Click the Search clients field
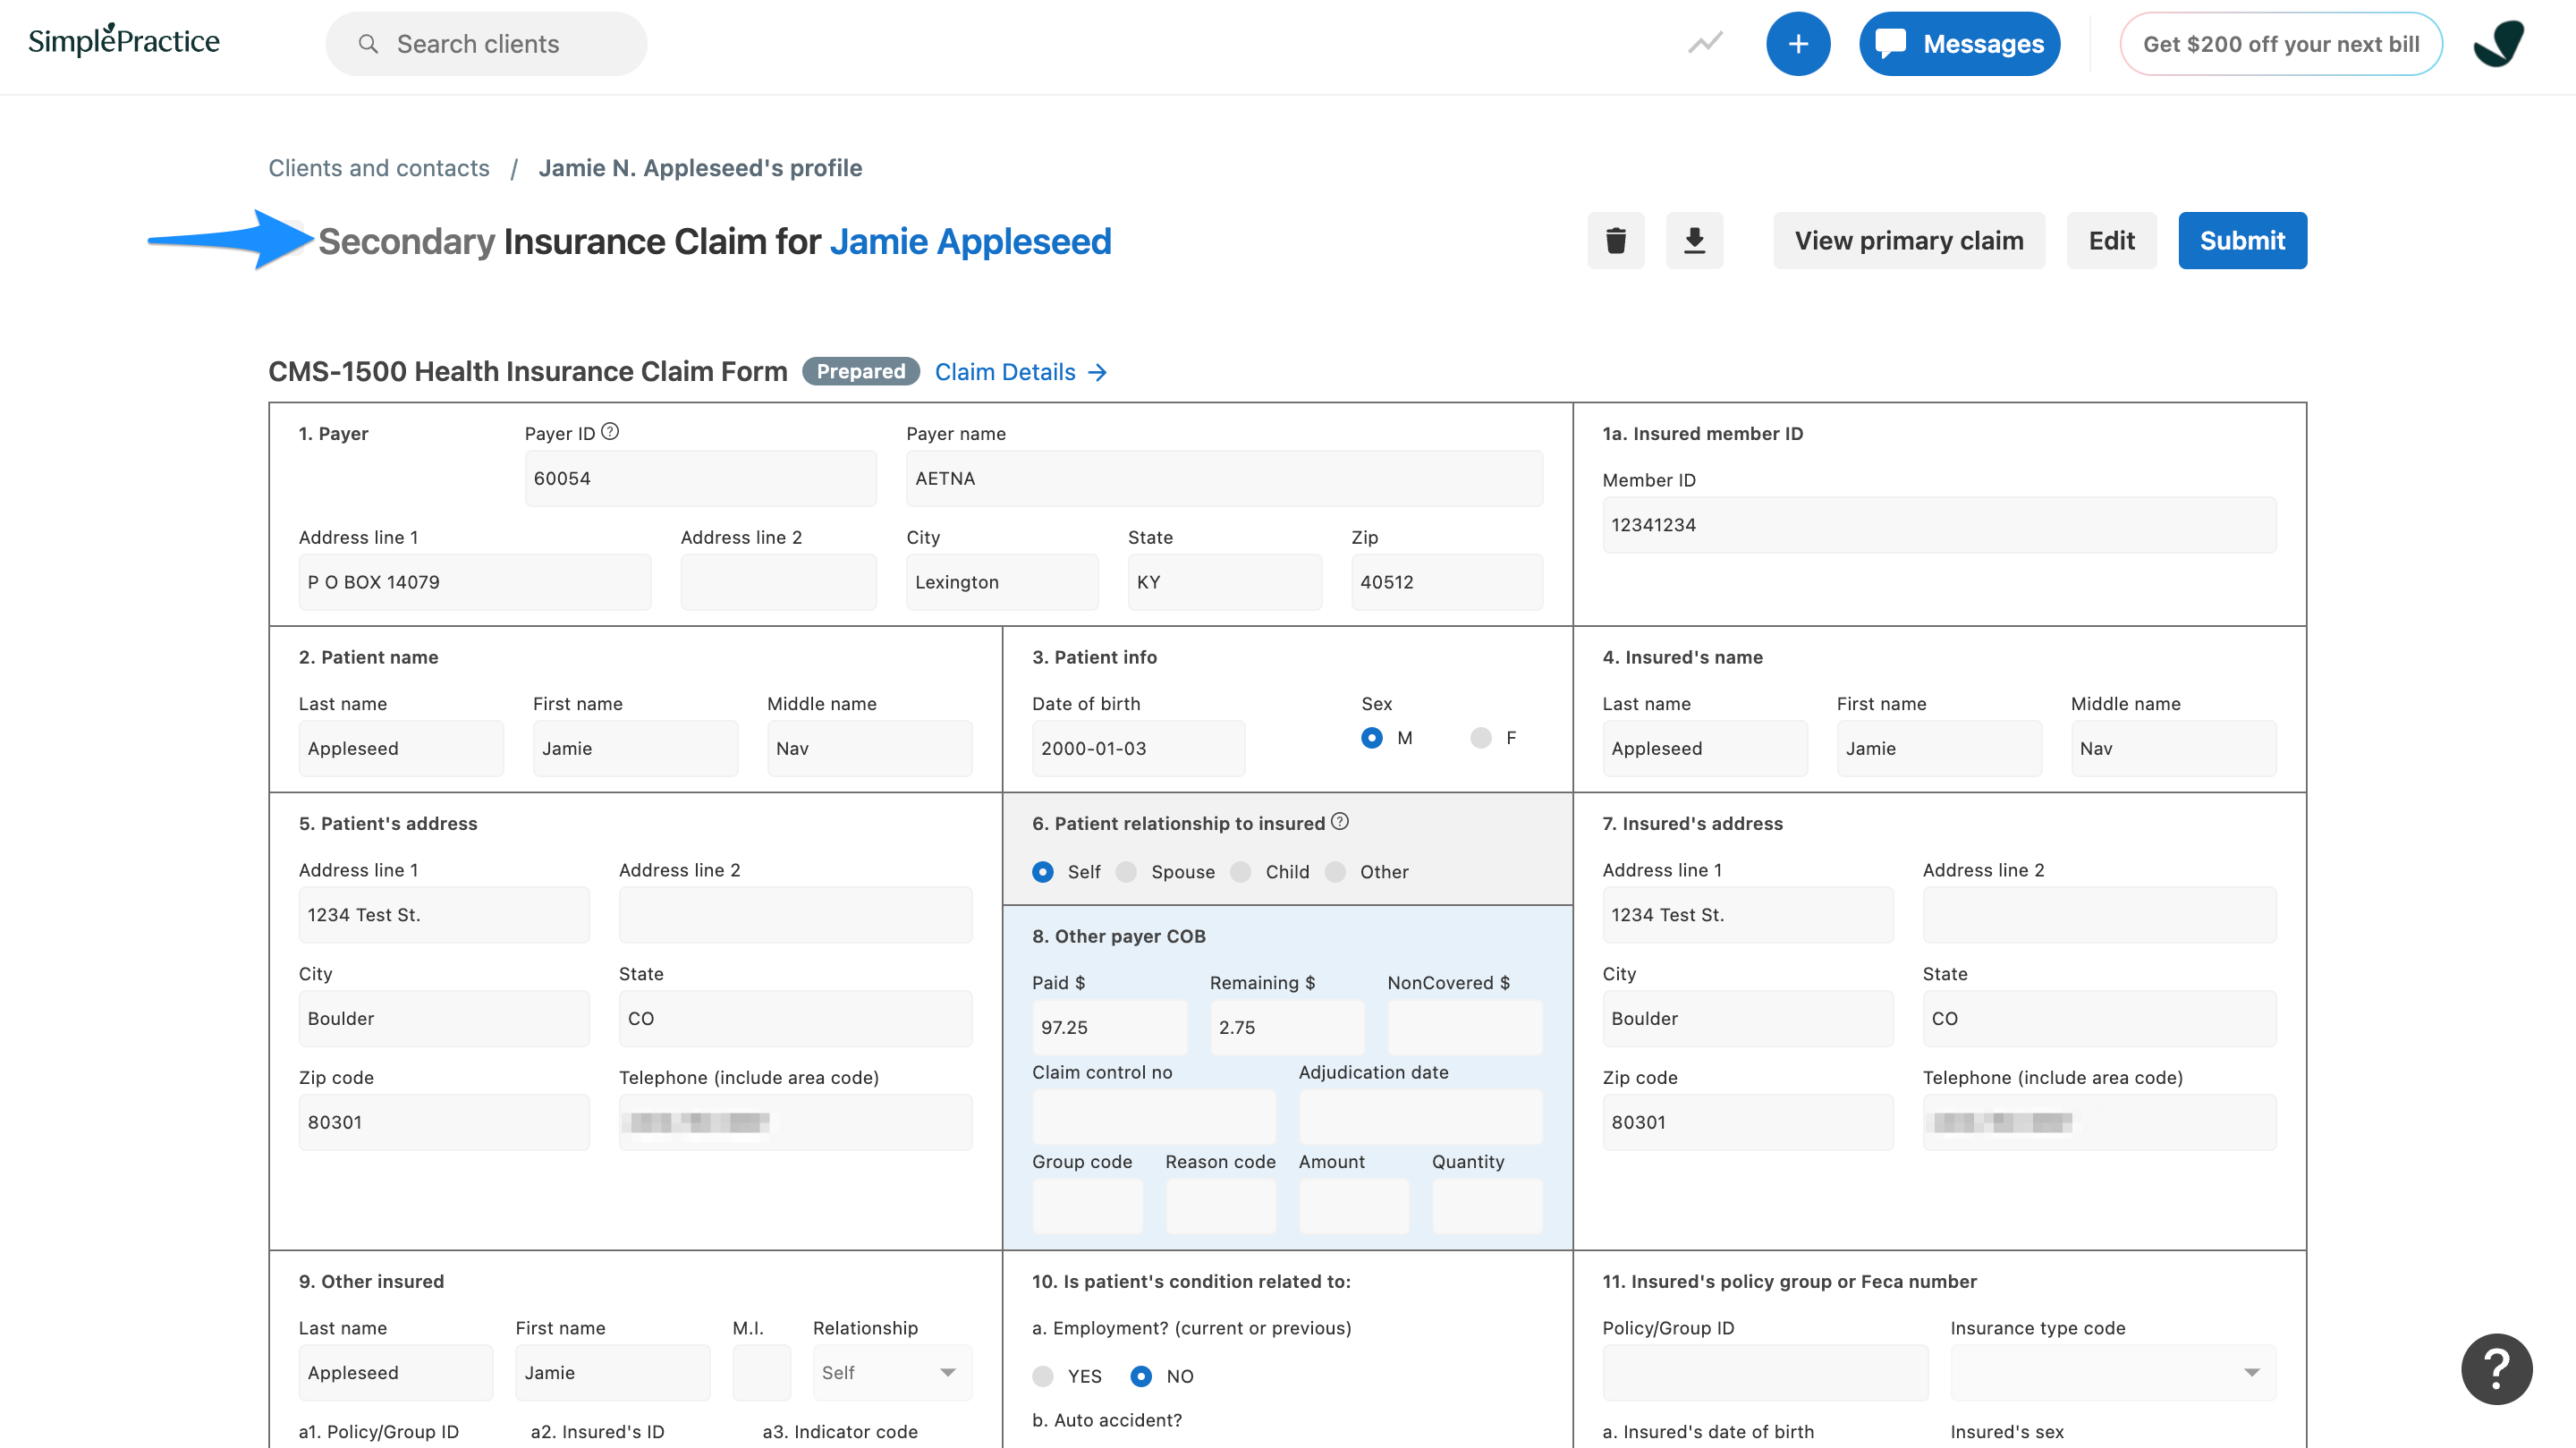Screen dimensions: 2576x1448 (x=486, y=44)
